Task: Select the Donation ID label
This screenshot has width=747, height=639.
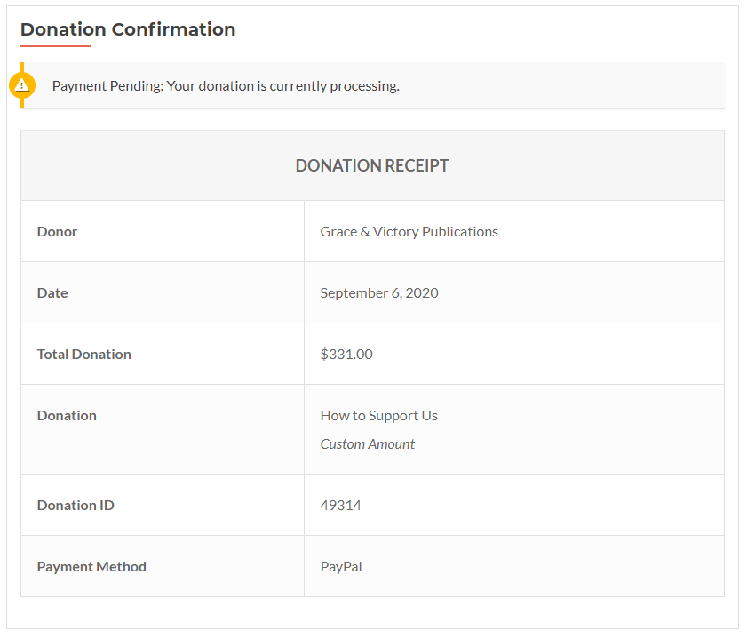Action: pyautogui.click(x=75, y=505)
